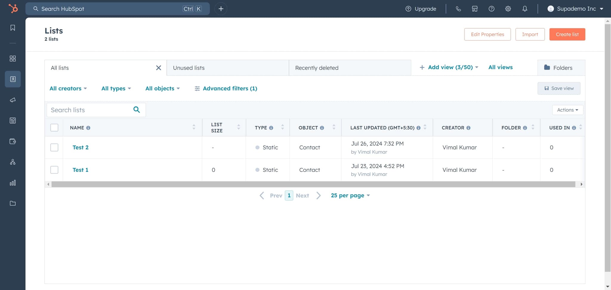The image size is (611, 290).
Task: Select the Test 1 row checkbox
Action: [54, 170]
